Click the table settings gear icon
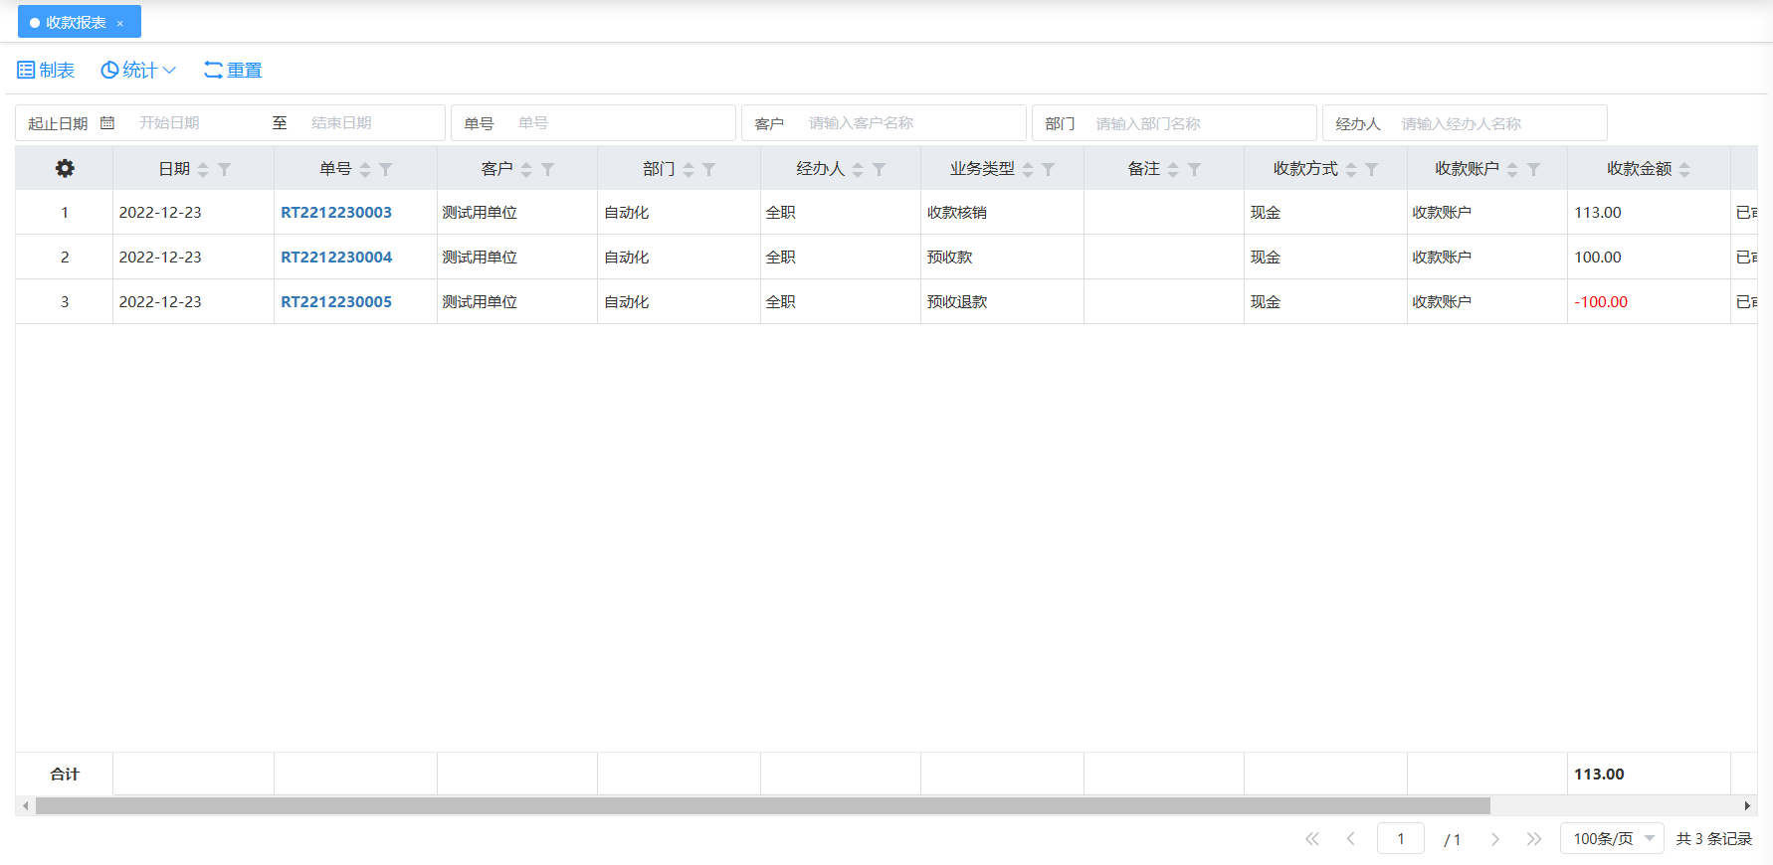 pyautogui.click(x=65, y=169)
